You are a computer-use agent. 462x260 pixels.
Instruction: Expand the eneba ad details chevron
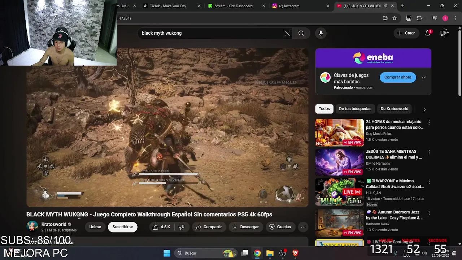[423, 77]
